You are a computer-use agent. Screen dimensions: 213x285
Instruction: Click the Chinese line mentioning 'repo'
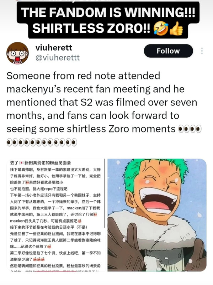[39, 189]
